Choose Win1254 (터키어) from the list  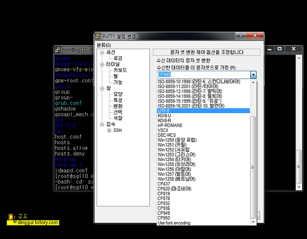203,159
